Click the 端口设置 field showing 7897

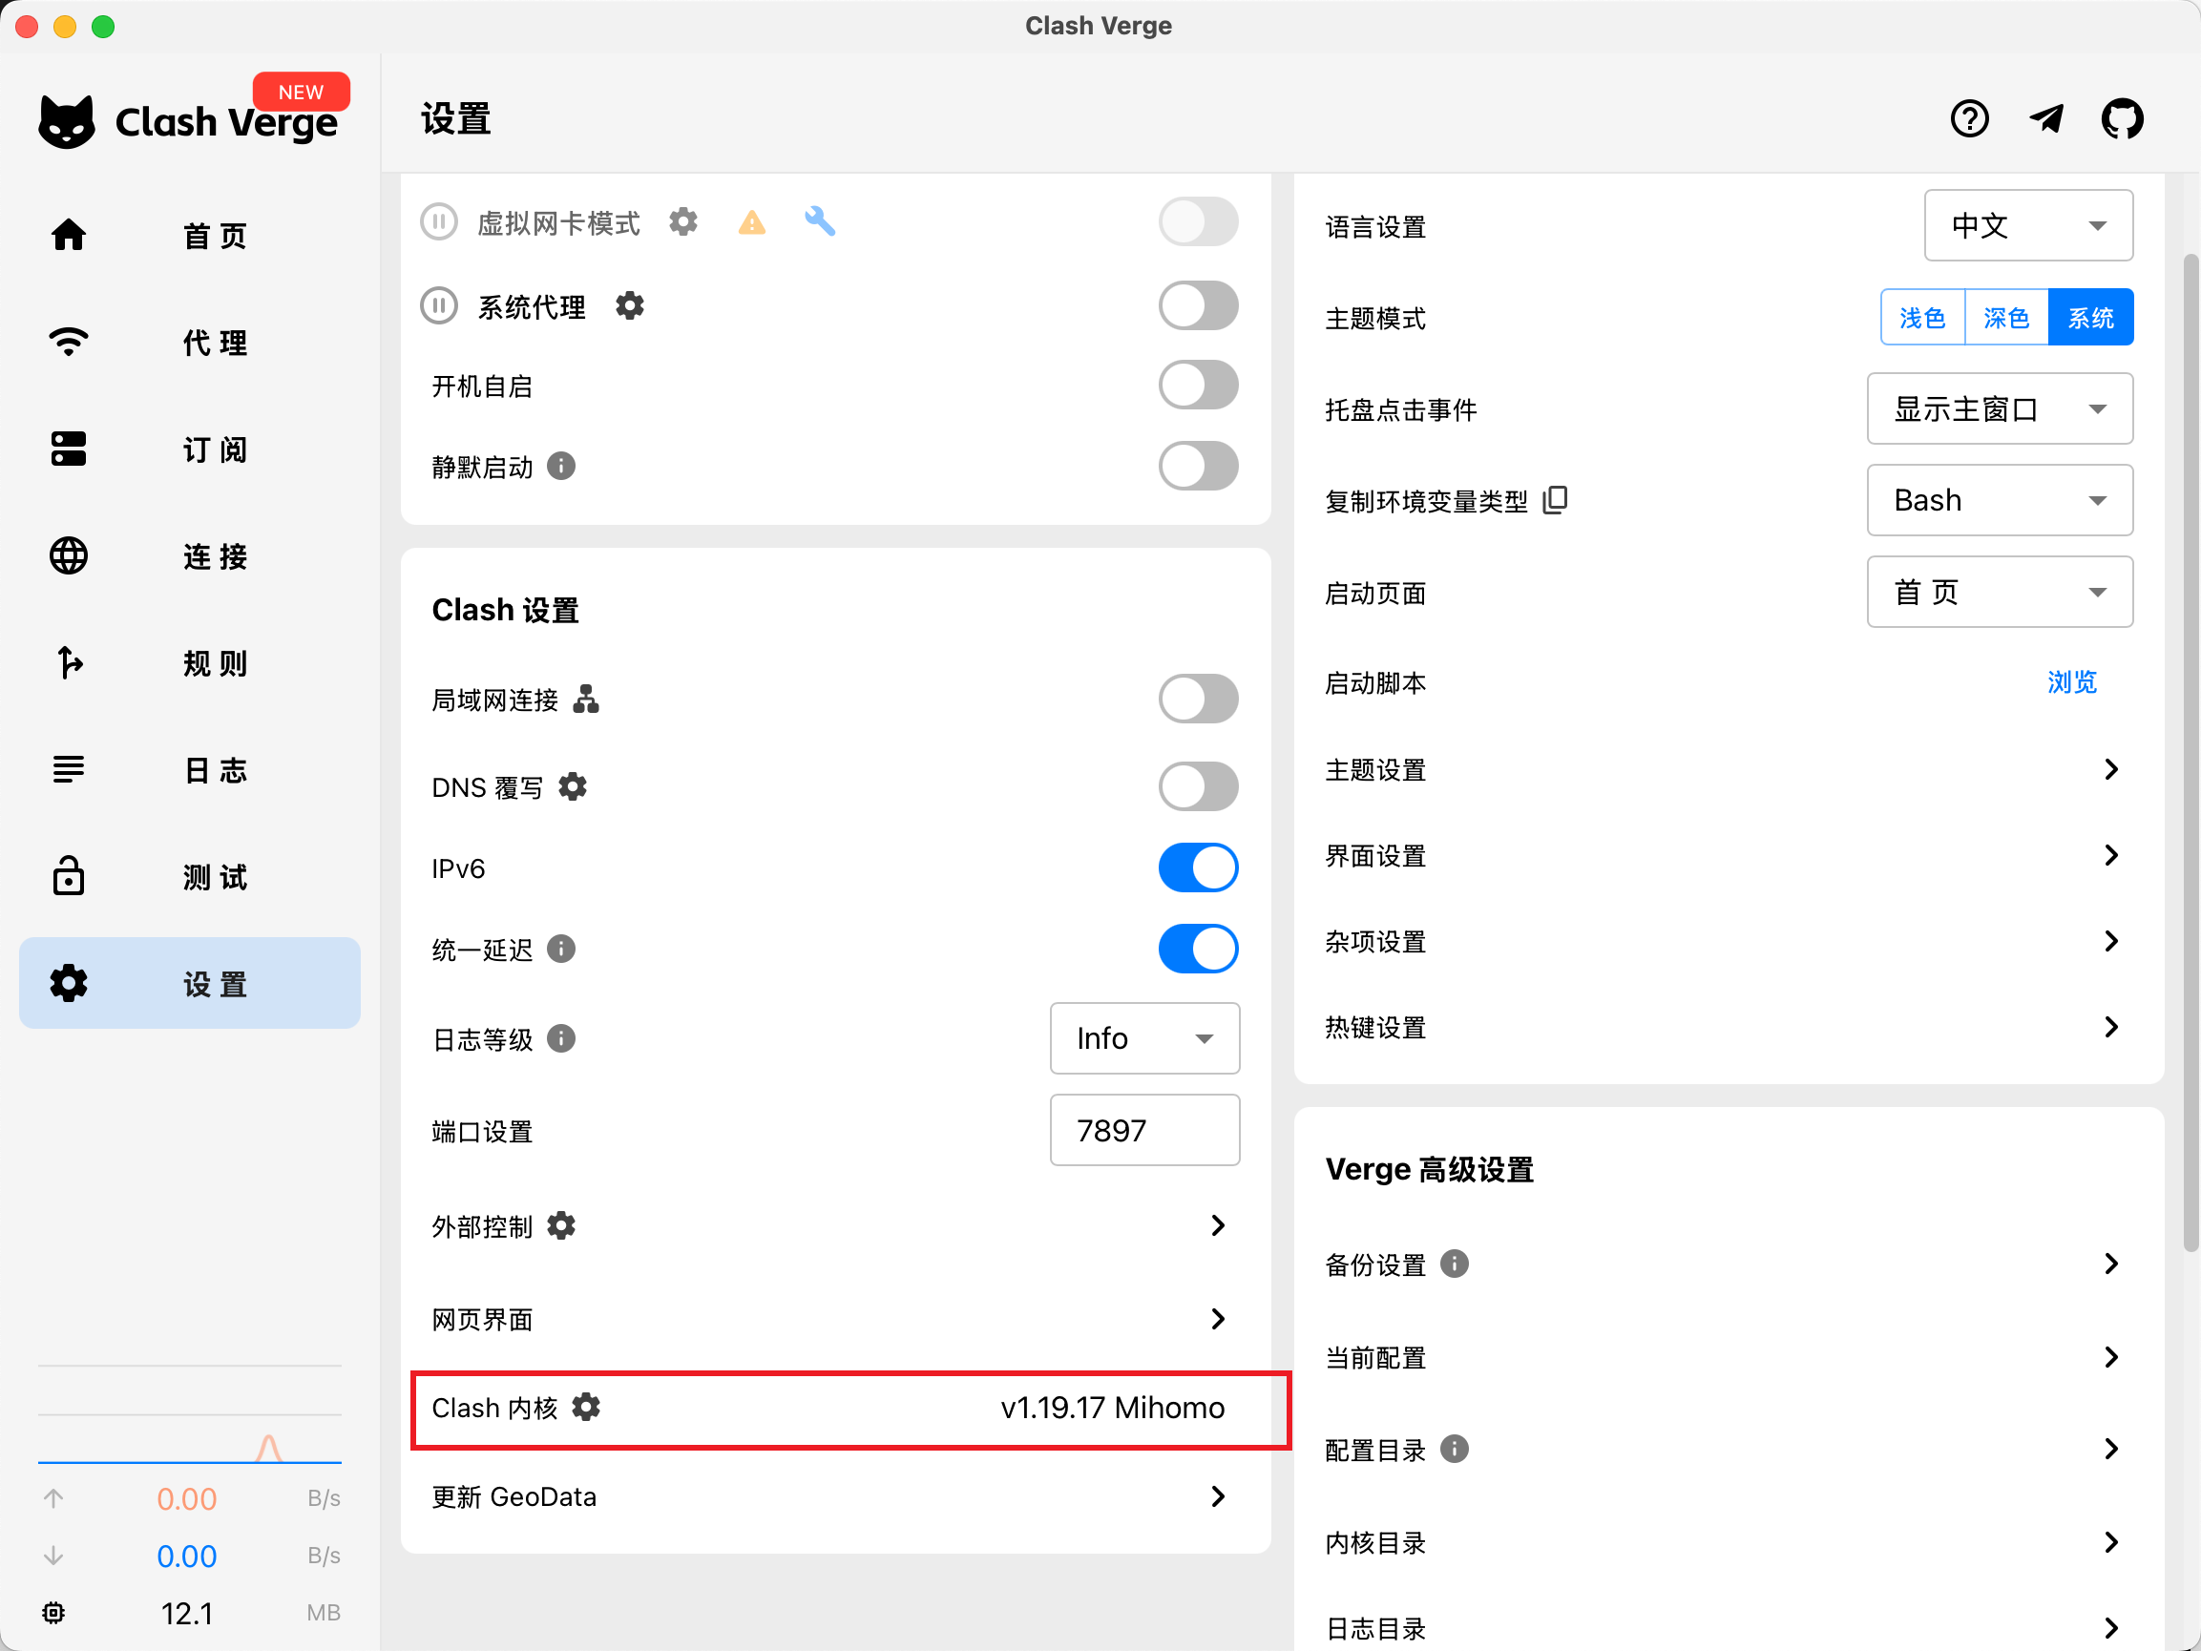[1144, 1130]
